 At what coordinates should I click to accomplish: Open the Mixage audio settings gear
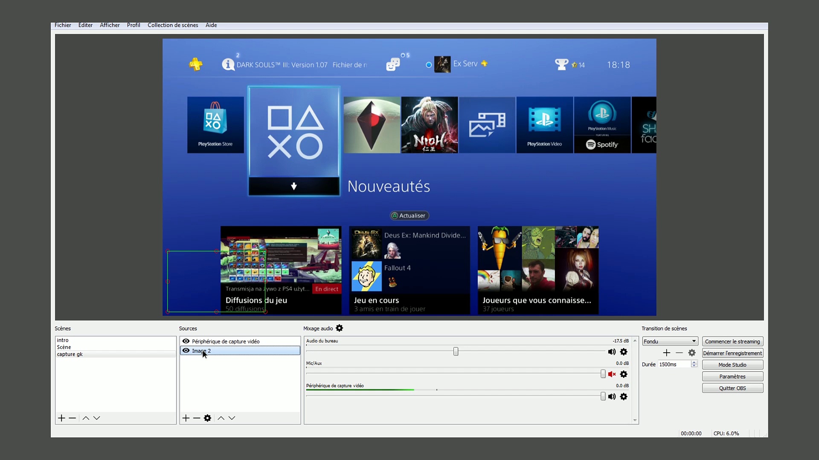[x=339, y=328]
